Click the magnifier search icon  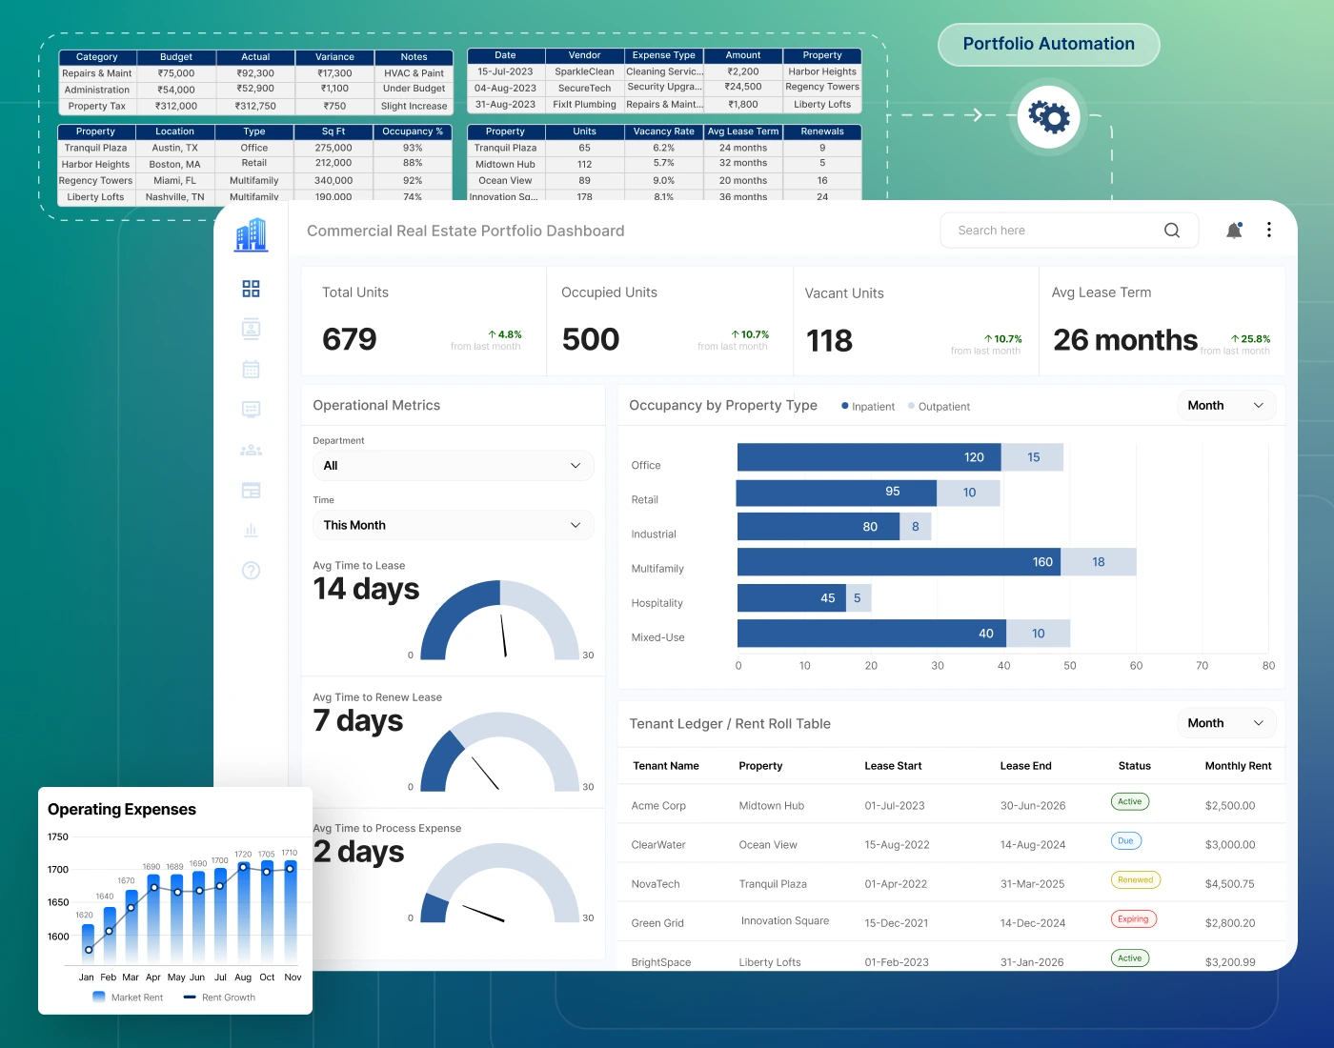coord(1172,231)
